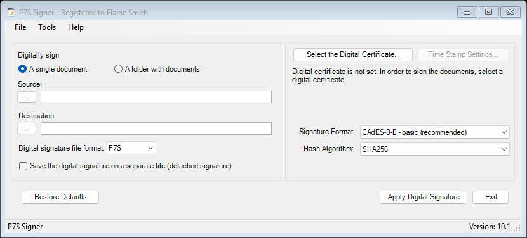527x238 pixels.
Task: Open the Digital signature file format dropdown
Action: click(131, 148)
